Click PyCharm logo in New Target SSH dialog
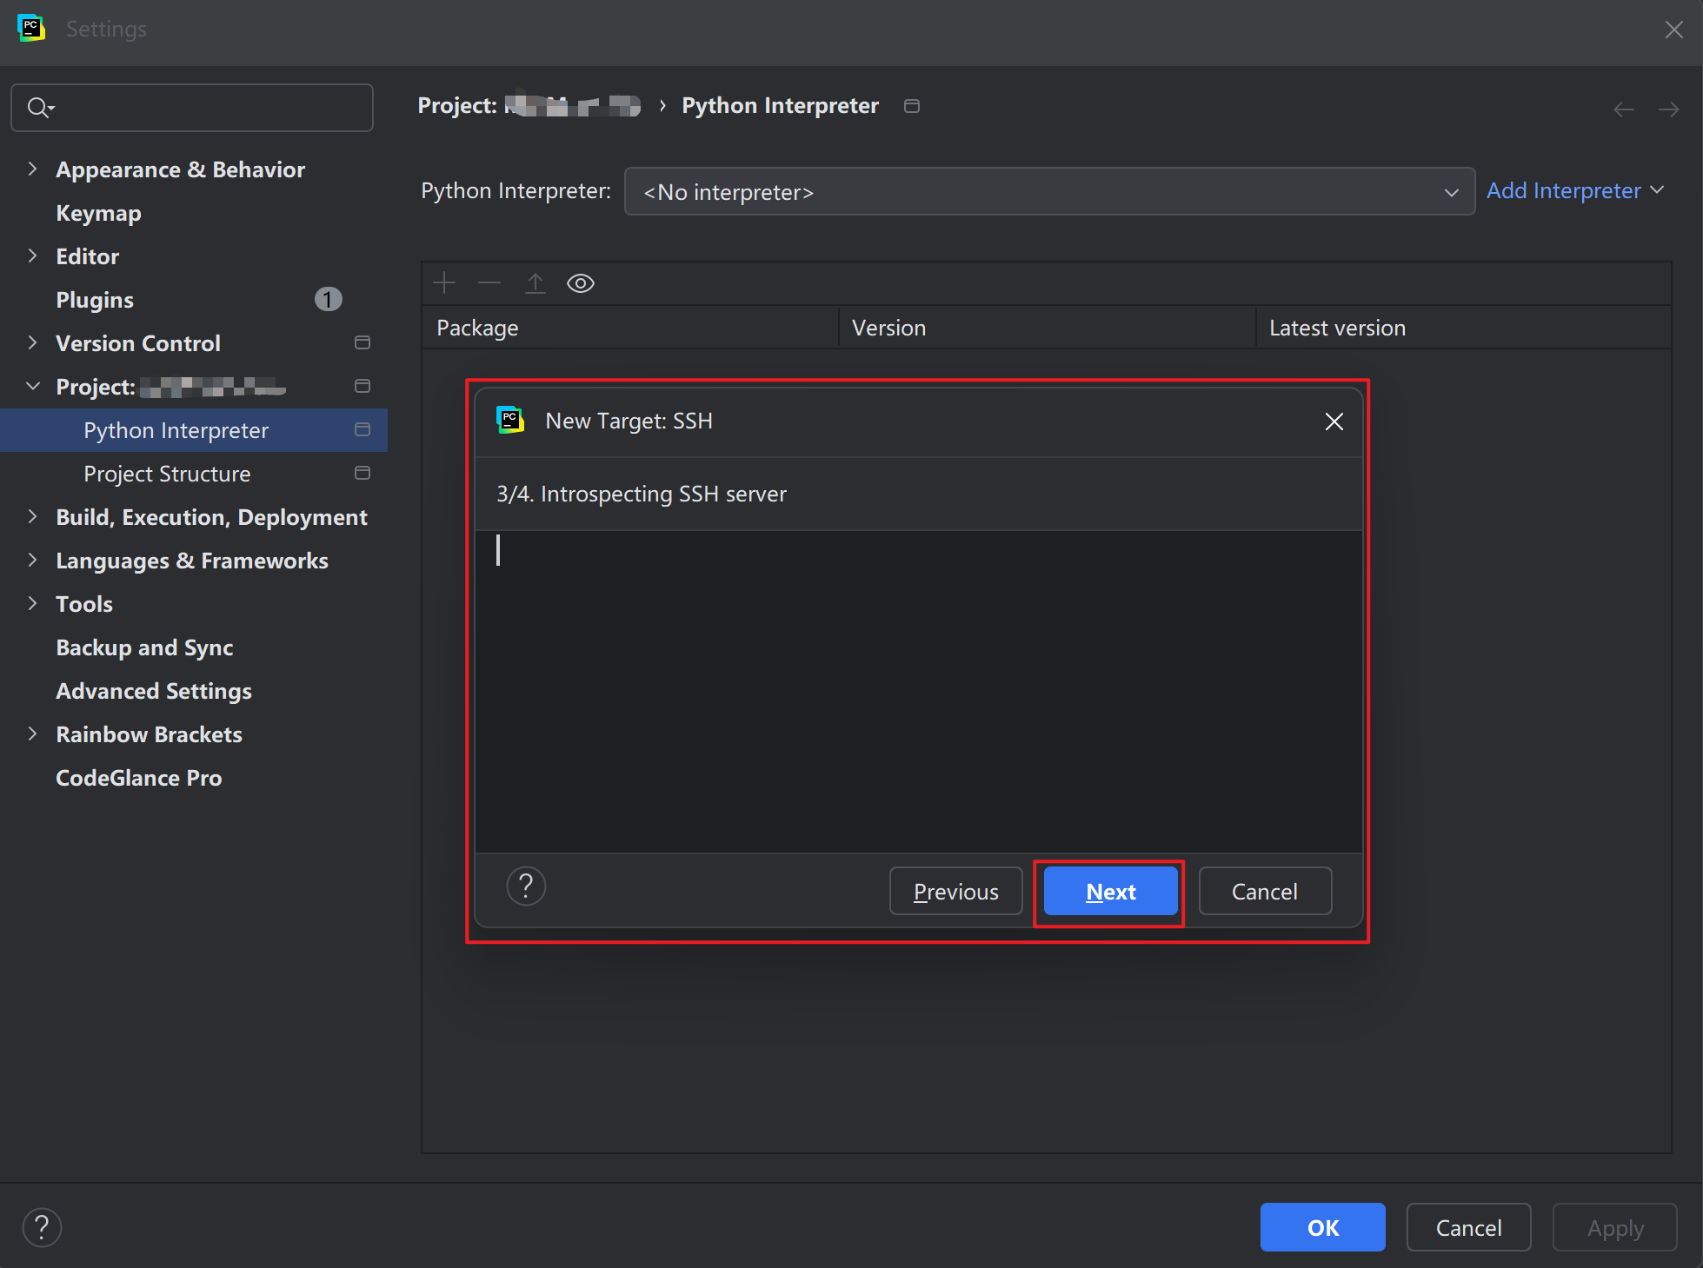Screen dimensions: 1703x1268 pos(510,421)
